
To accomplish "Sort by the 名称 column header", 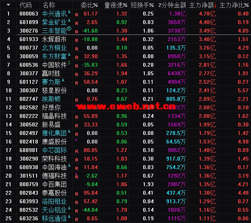I will [x=49, y=5].
